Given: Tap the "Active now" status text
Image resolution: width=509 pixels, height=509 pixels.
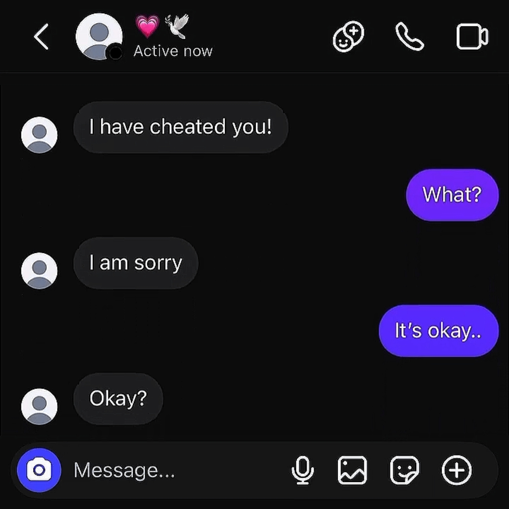Looking at the screenshot, I should coord(173,51).
